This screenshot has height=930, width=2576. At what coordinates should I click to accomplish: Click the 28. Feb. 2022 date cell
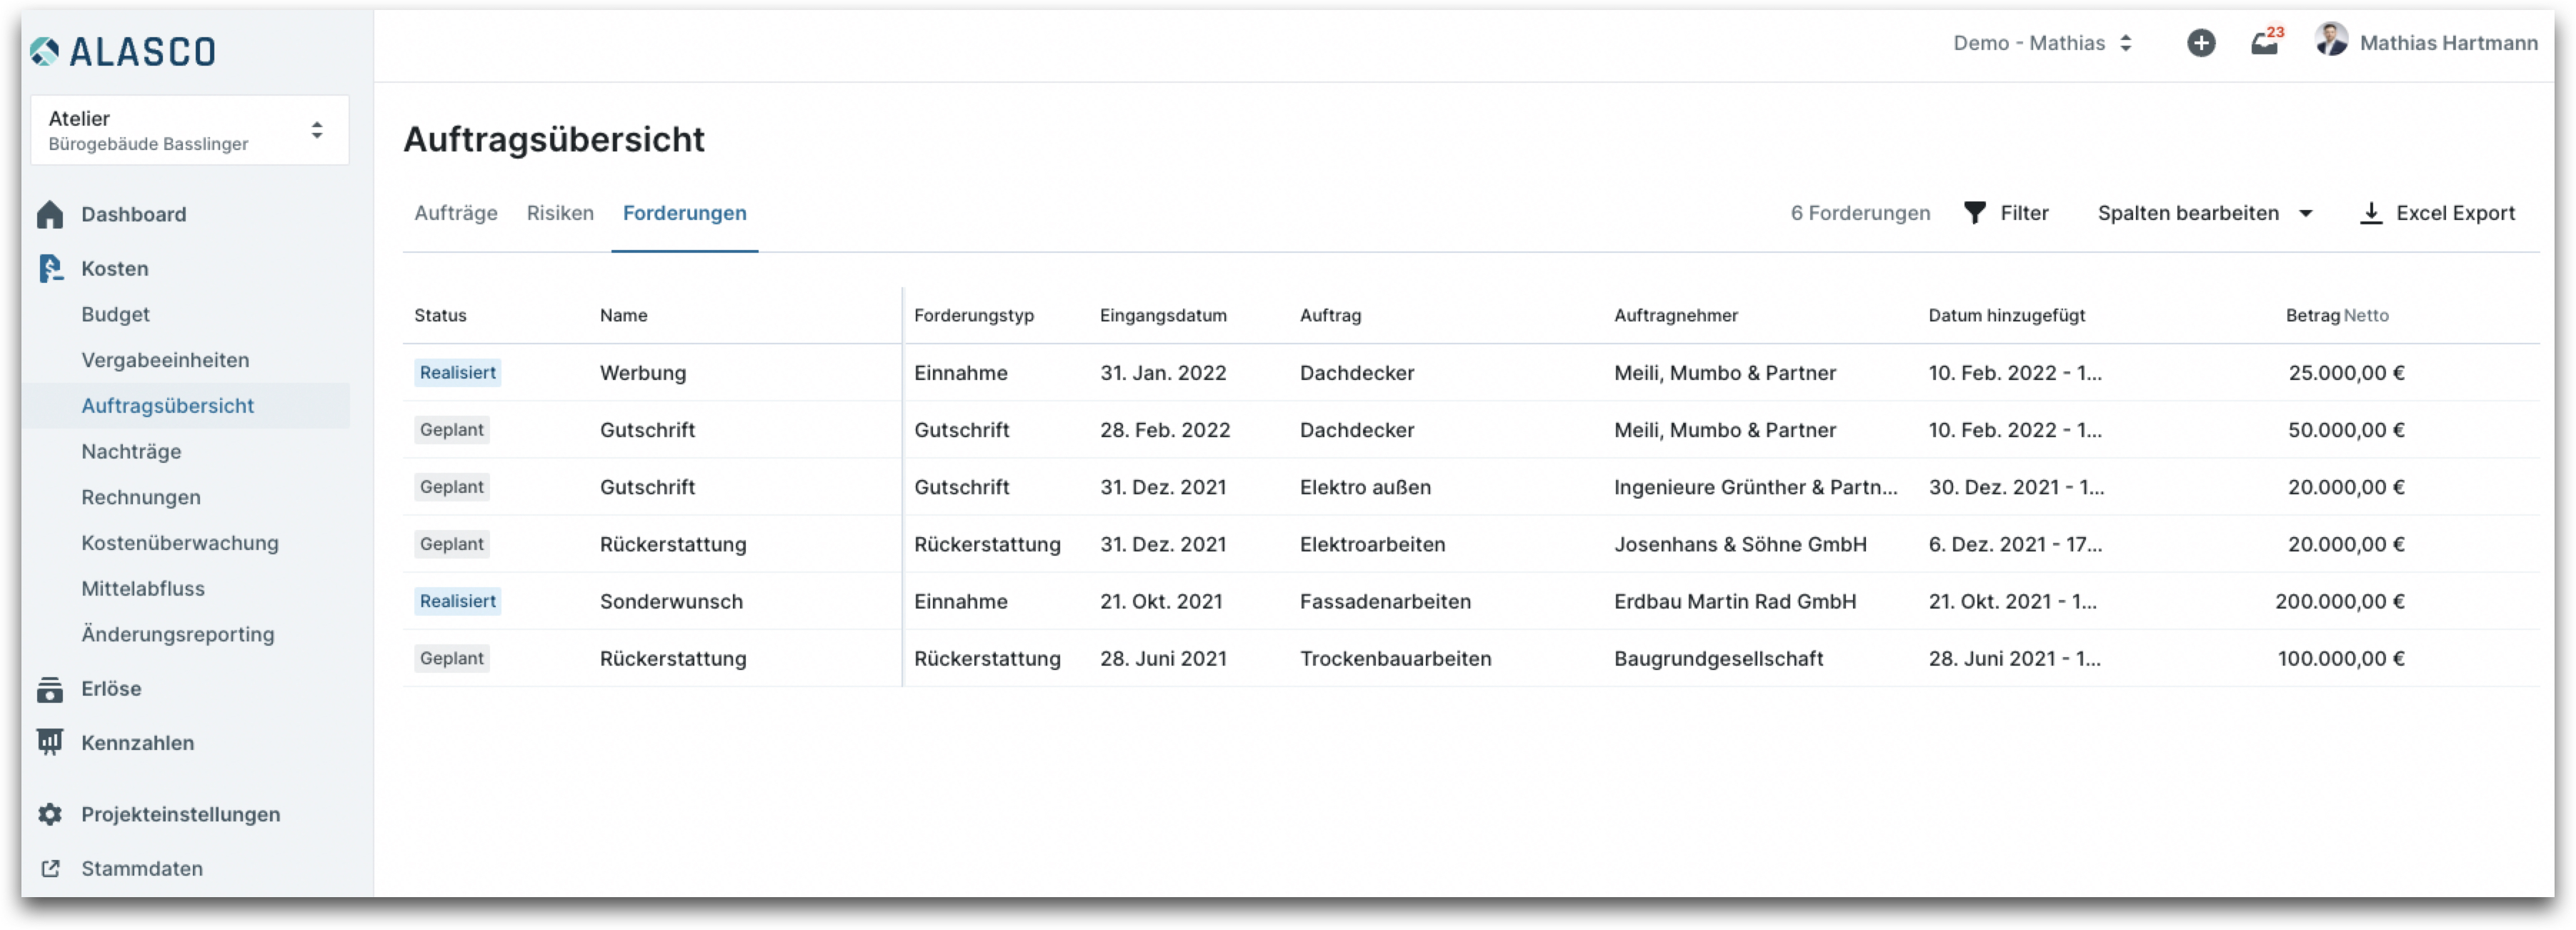1165,430
